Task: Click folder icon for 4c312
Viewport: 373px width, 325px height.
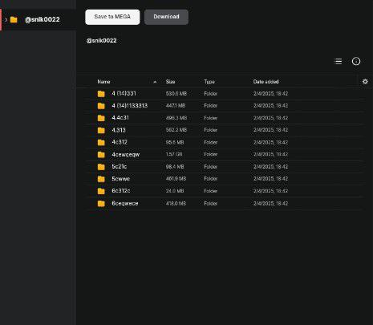Action: click(x=101, y=142)
